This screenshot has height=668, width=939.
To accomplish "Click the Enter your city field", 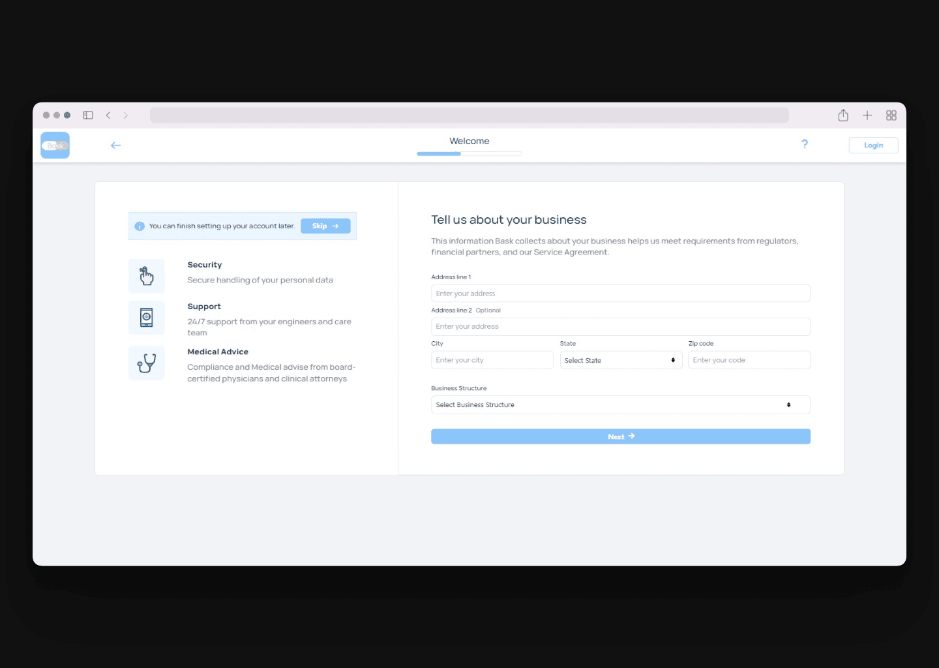I will 492,360.
